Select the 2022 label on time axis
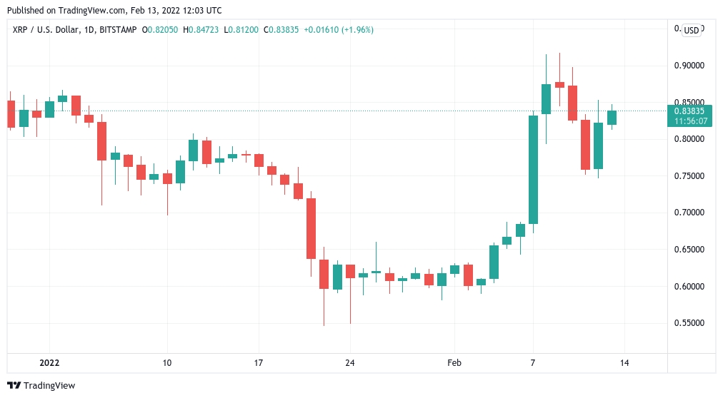 pos(49,363)
